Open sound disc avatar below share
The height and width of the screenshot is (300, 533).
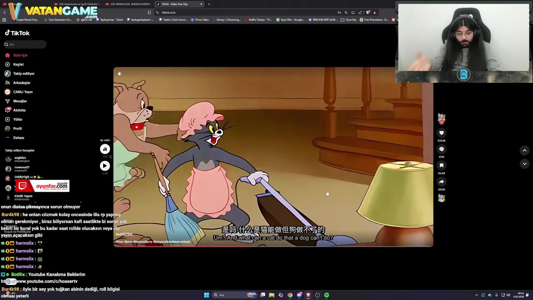coord(441,198)
